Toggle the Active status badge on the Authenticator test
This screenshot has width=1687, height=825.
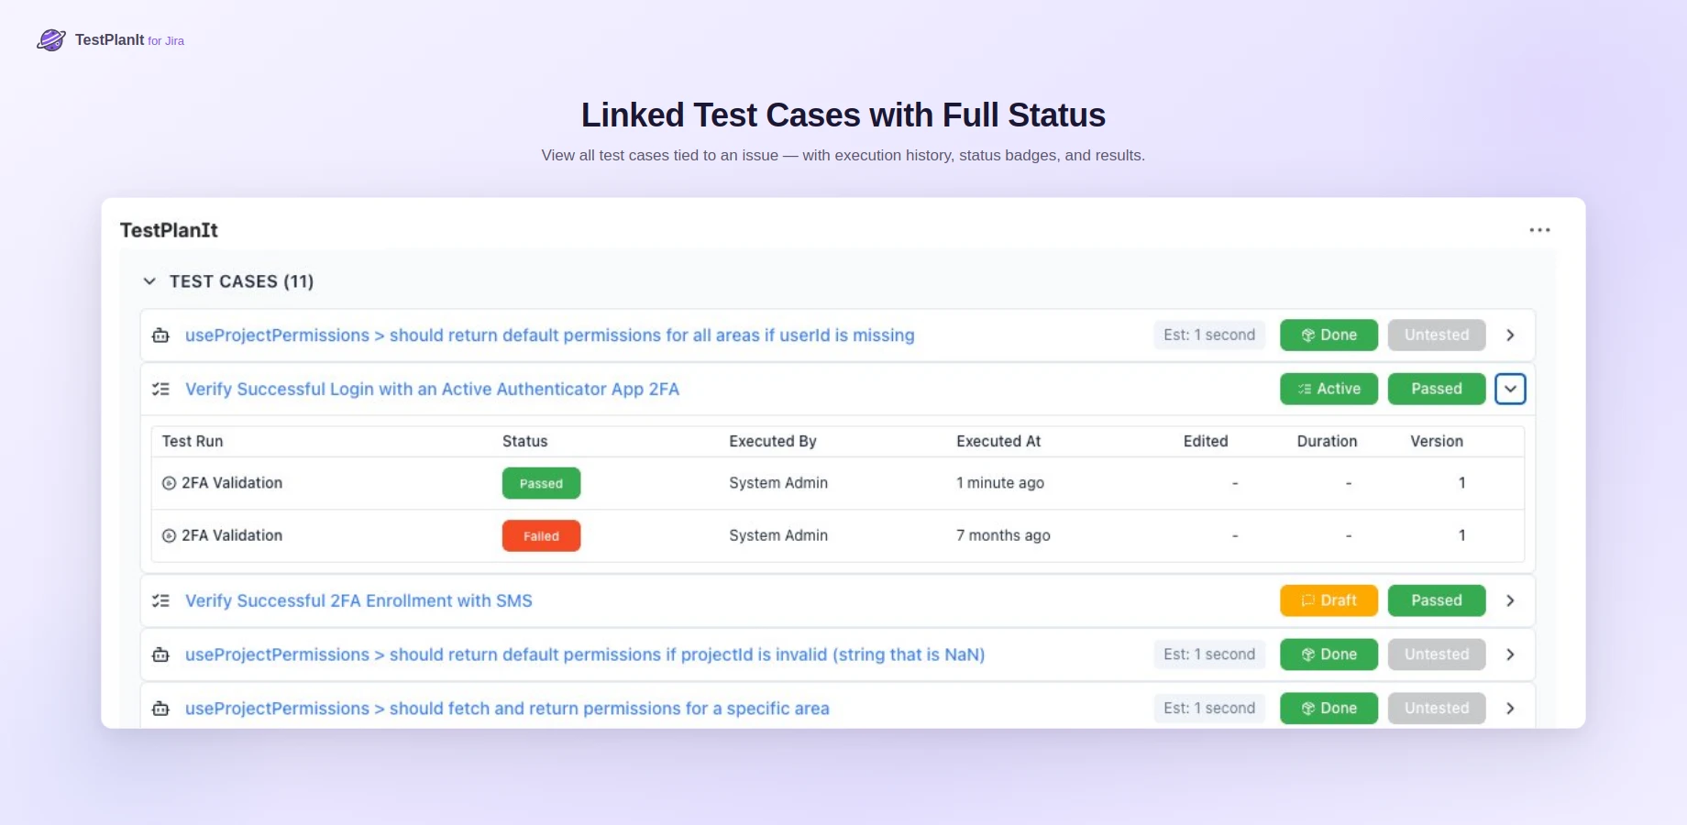1329,389
